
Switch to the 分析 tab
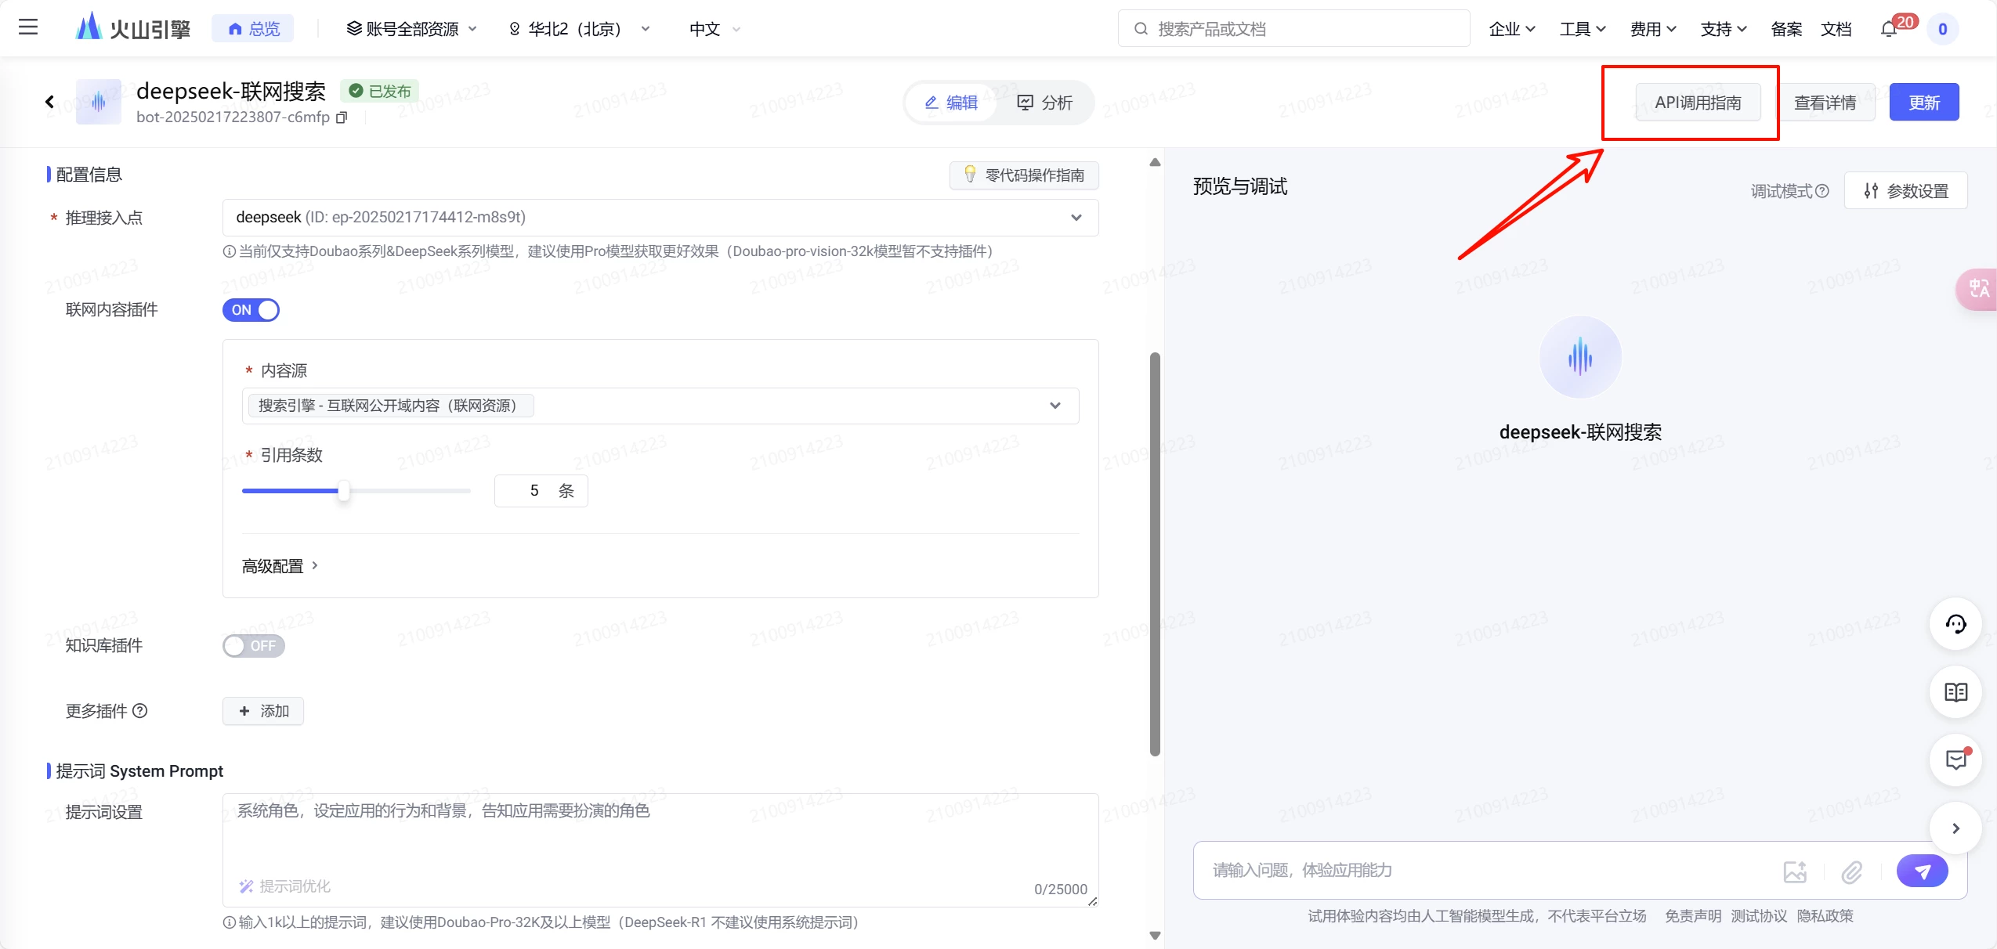pyautogui.click(x=1044, y=103)
